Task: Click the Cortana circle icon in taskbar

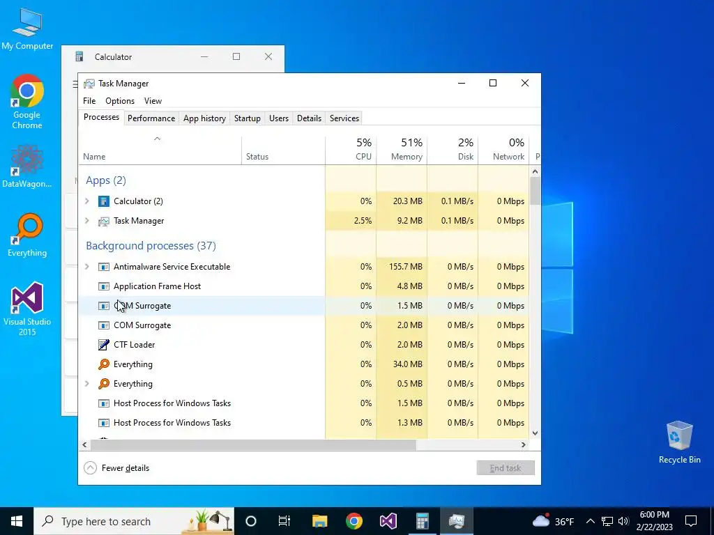Action: (251, 521)
